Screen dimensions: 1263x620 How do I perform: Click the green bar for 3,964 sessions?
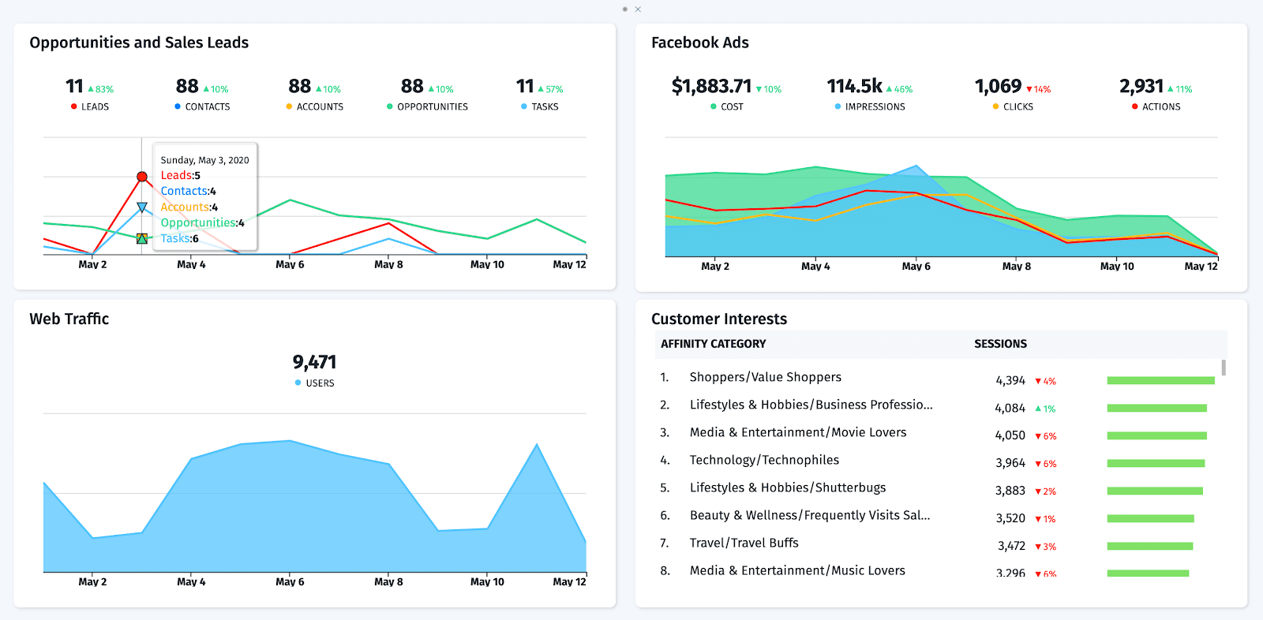(1156, 464)
